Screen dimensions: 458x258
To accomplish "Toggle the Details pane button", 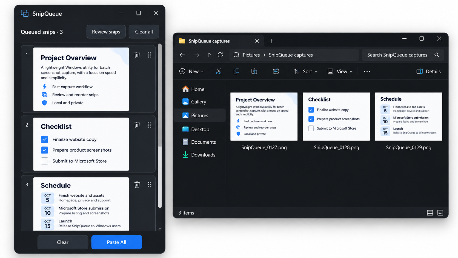I will point(428,71).
